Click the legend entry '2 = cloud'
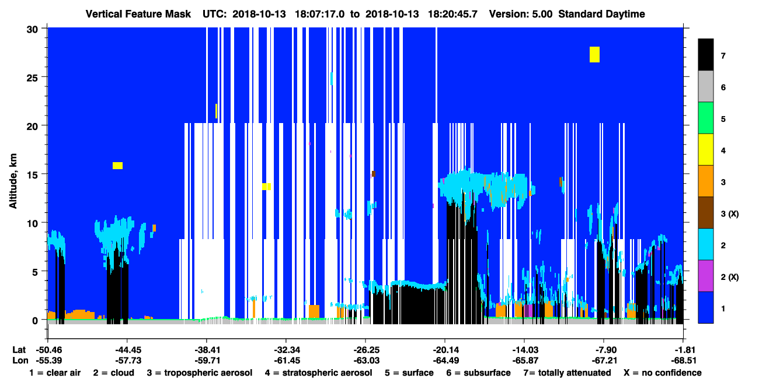 (113, 373)
